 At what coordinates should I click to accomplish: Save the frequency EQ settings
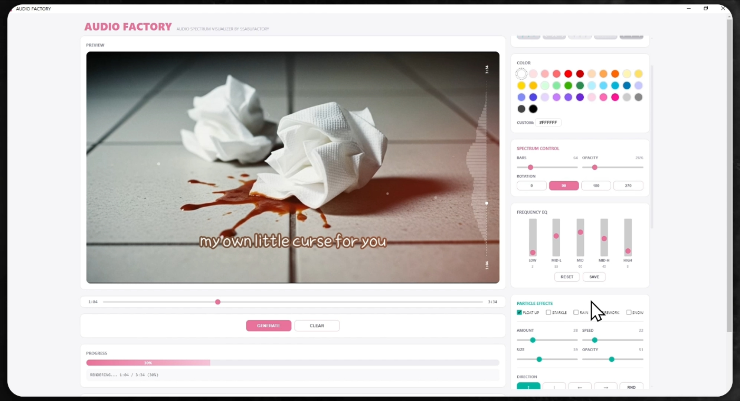(594, 277)
